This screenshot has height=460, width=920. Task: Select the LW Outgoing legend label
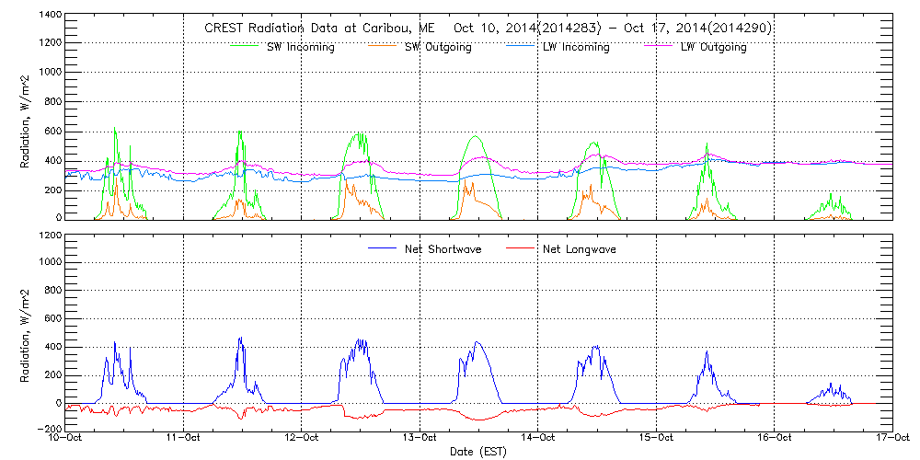pyautogui.click(x=713, y=47)
